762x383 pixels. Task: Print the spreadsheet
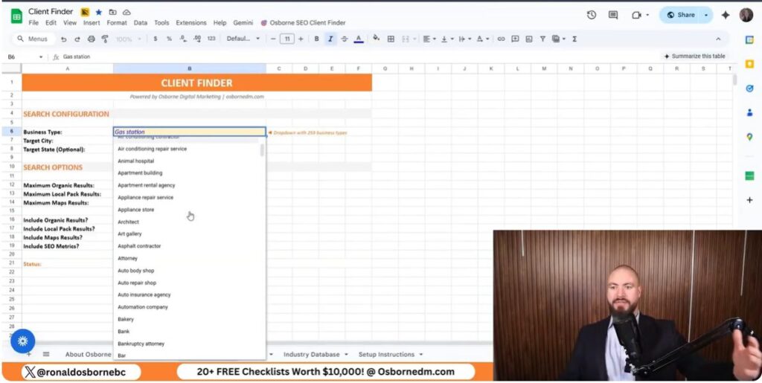(91, 39)
